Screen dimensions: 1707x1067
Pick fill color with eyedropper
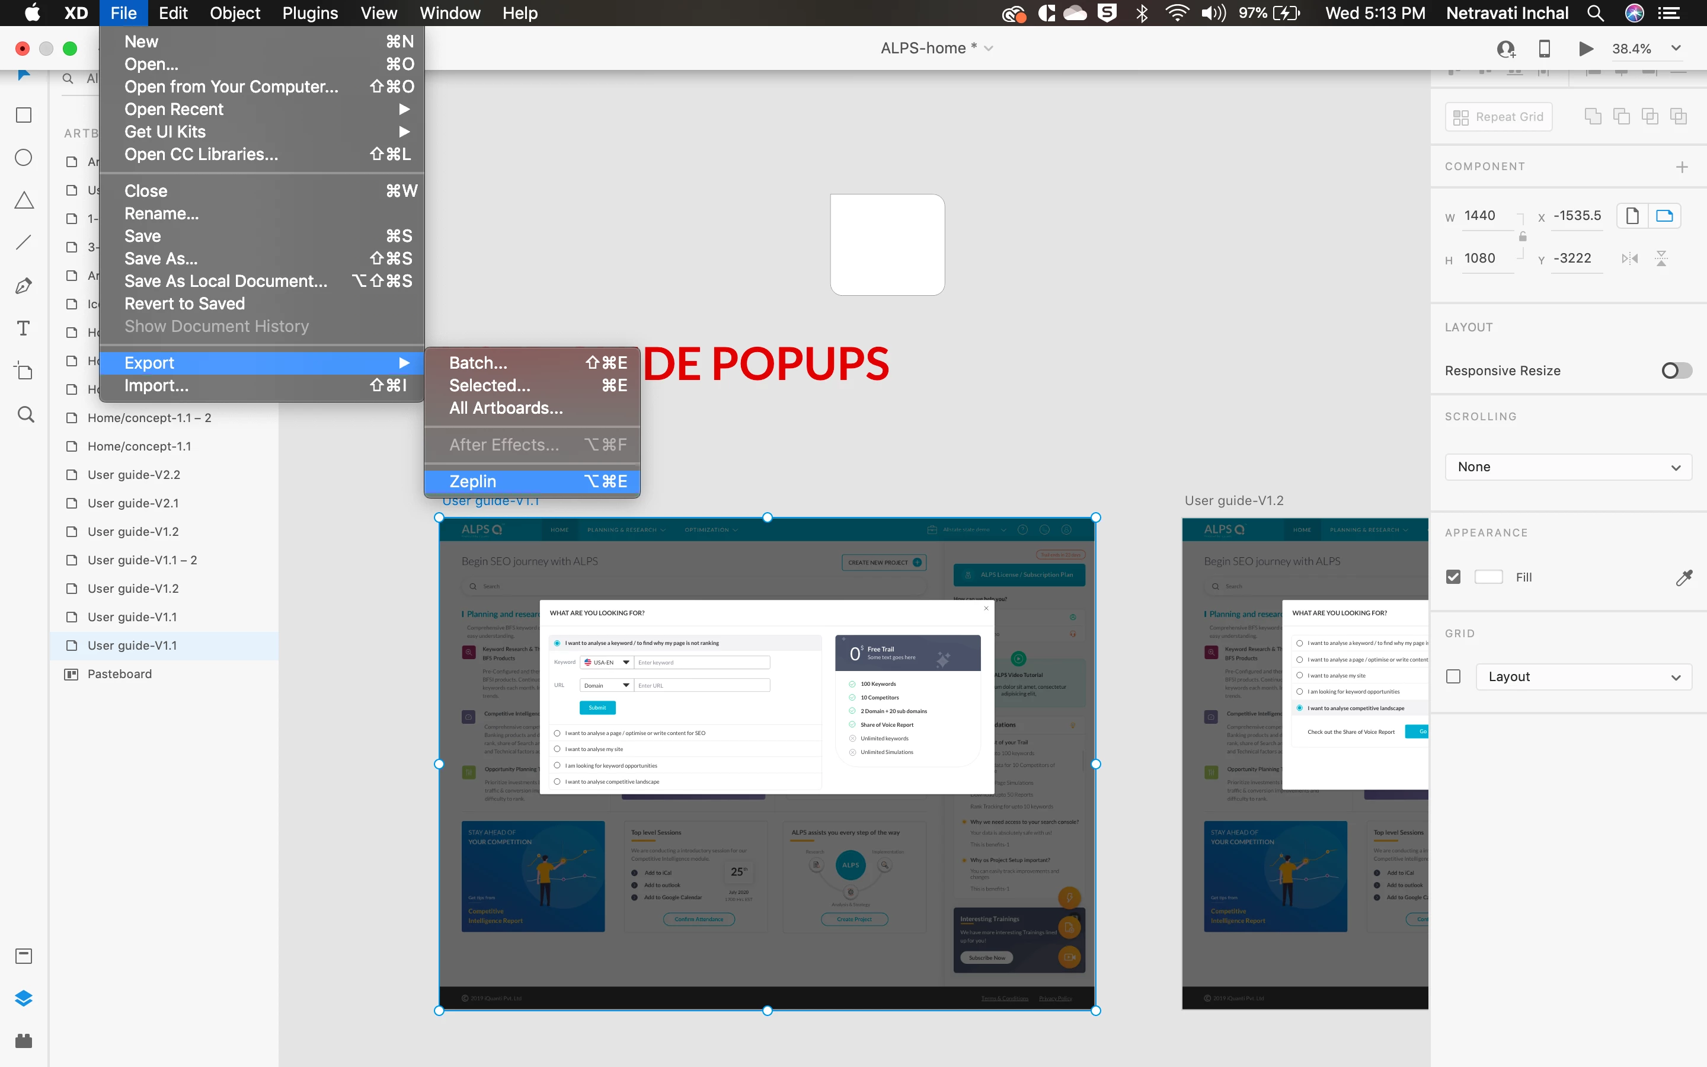point(1684,577)
